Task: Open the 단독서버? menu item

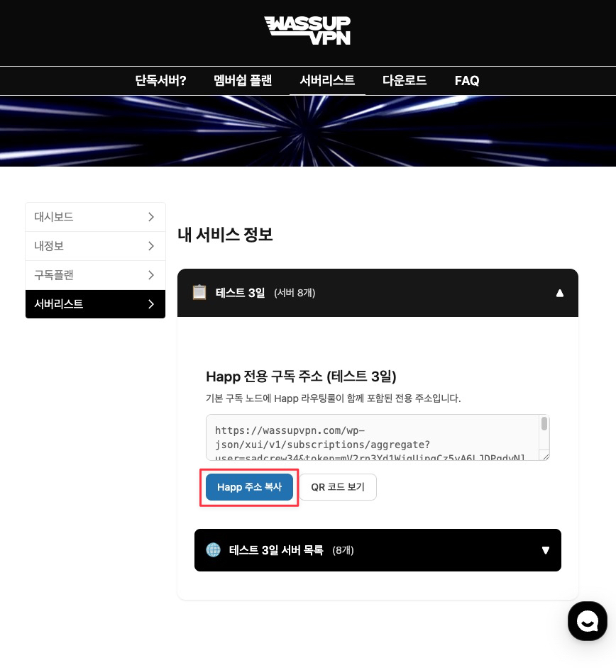Action: pos(160,80)
